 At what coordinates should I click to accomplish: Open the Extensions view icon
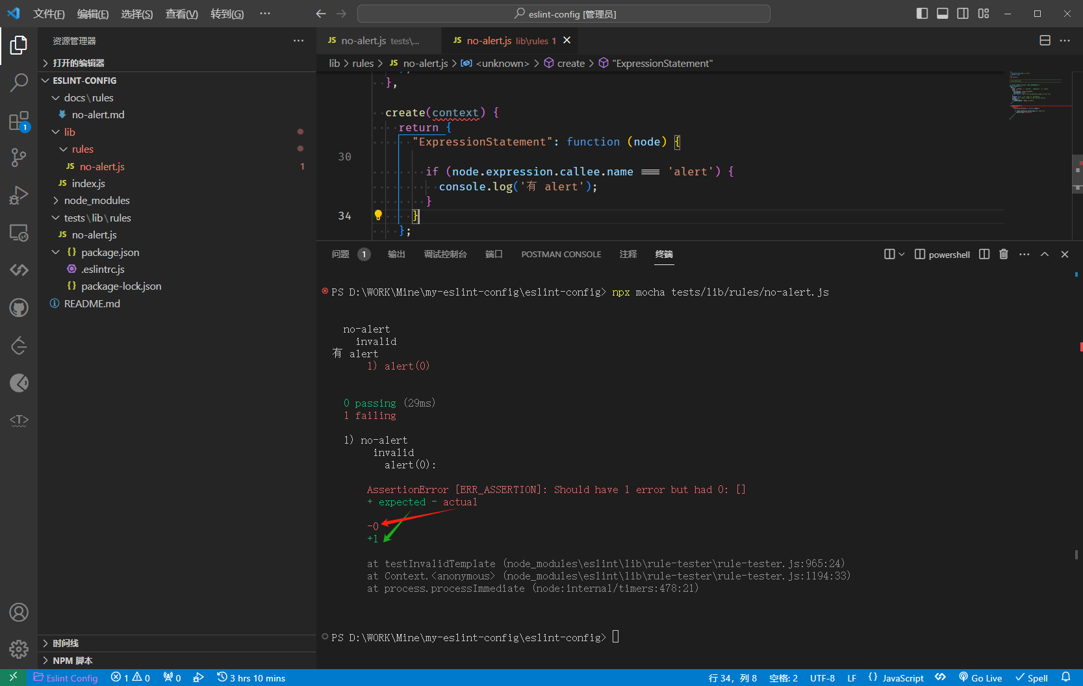[19, 121]
